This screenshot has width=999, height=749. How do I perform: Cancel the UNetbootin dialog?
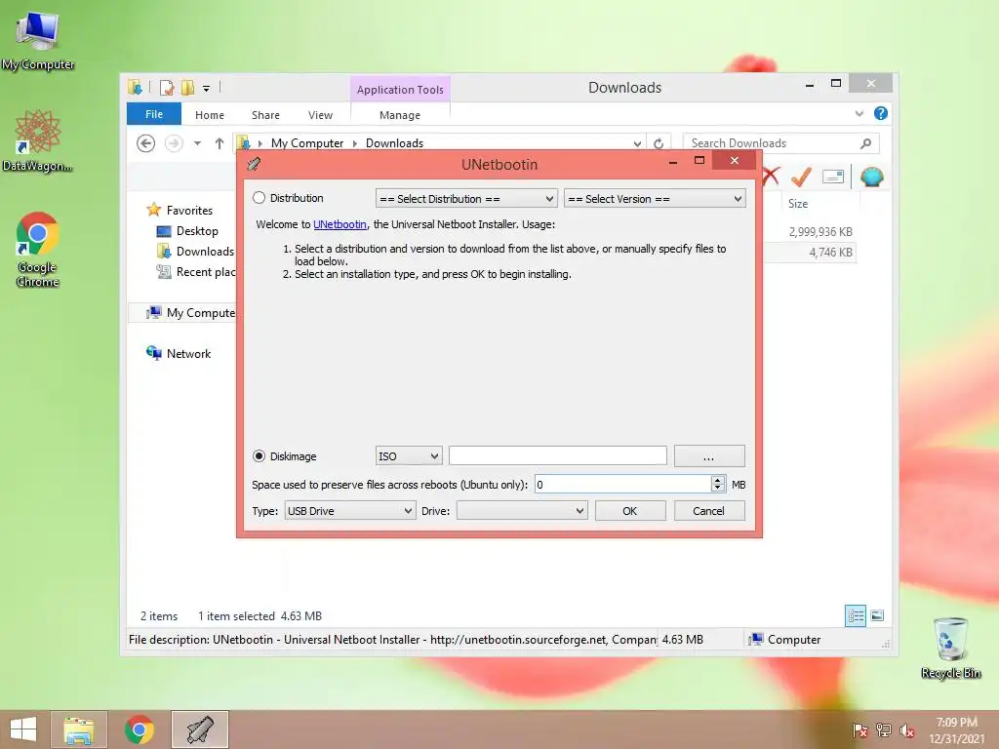coord(708,511)
